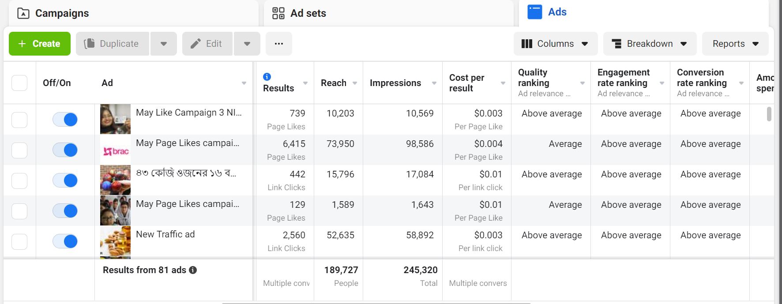Viewport: 782px width, 304px height.
Task: Click the brac logo ad thumbnail
Action: coord(115,150)
